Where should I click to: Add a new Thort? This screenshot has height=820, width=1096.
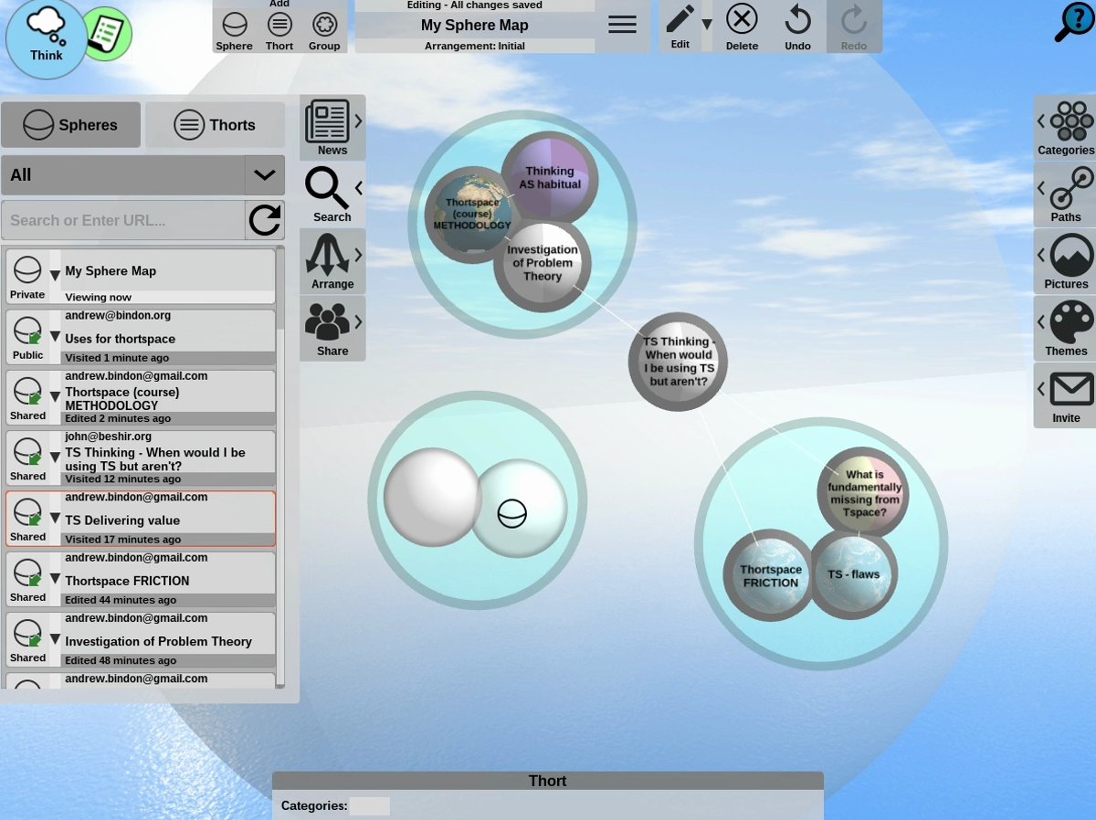coord(279,30)
